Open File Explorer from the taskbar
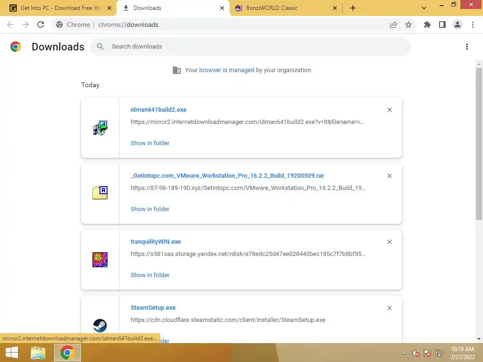This screenshot has width=483, height=362. click(x=38, y=353)
